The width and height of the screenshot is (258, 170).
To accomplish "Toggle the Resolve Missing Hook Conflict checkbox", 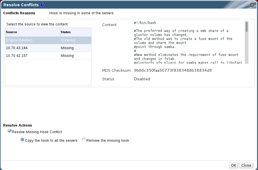I will tap(10, 132).
